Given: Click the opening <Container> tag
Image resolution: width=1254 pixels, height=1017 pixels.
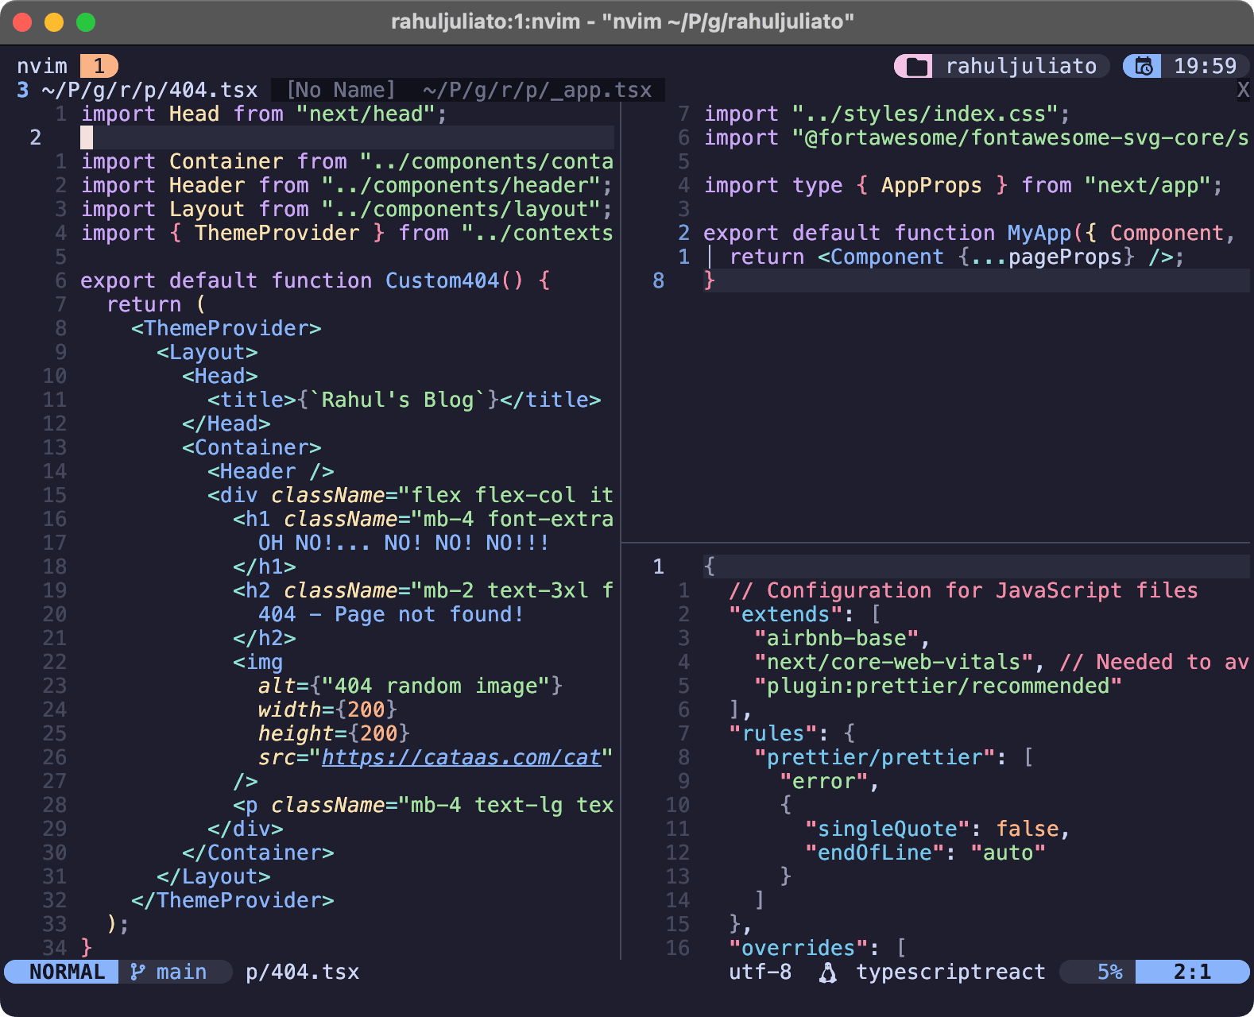Looking at the screenshot, I should [x=252, y=447].
